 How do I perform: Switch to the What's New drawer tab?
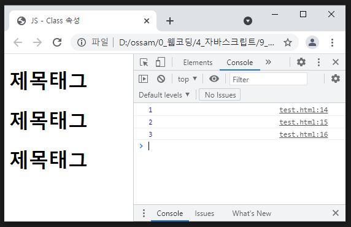point(252,214)
